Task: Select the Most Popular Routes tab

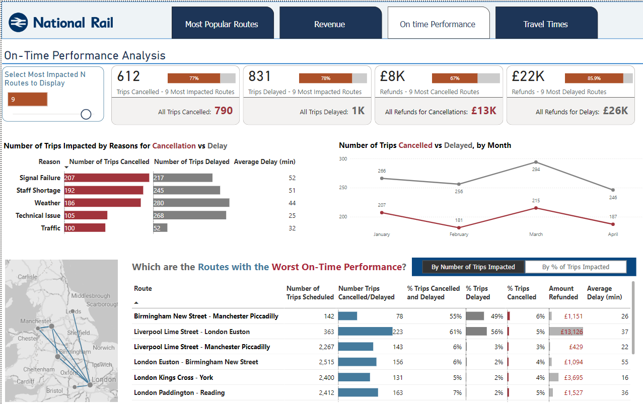Action: (x=223, y=22)
